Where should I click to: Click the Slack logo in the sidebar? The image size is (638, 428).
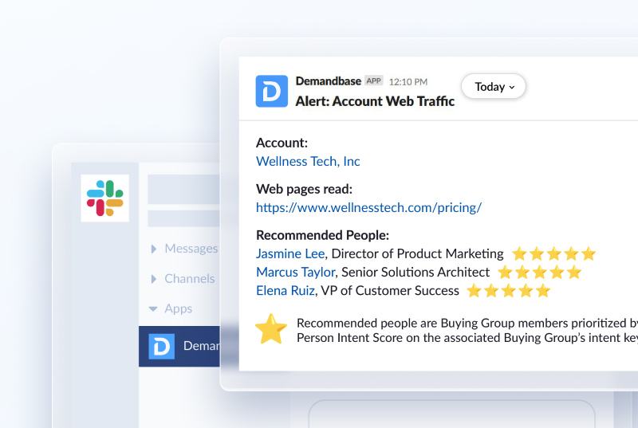click(x=105, y=198)
